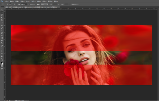Select the Healing Brush tool
Image resolution: width=159 pixels, height=101 pixels.
click(x=2, y=25)
